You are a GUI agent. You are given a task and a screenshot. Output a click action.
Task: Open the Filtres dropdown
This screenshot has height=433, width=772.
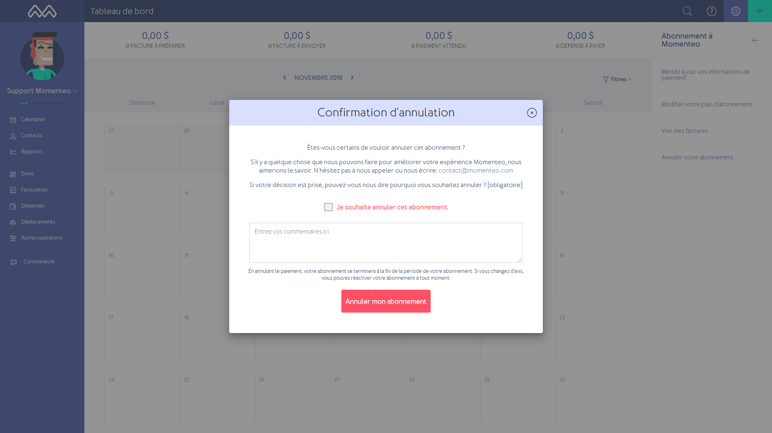pos(617,79)
